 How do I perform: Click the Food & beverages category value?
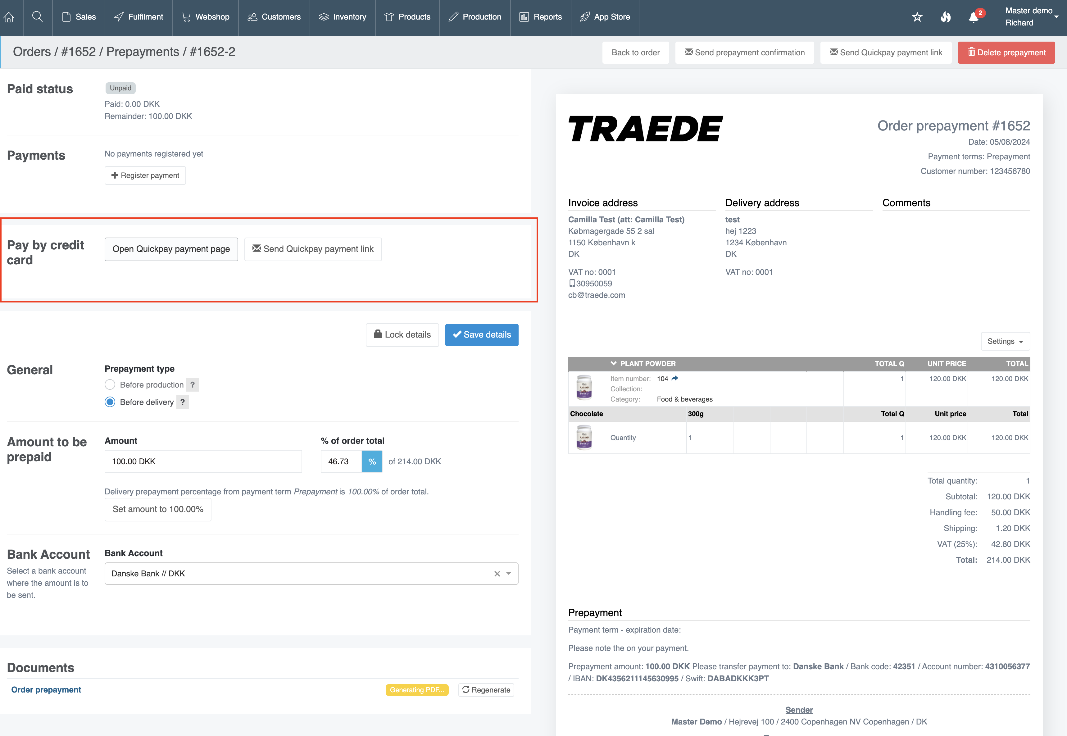685,399
